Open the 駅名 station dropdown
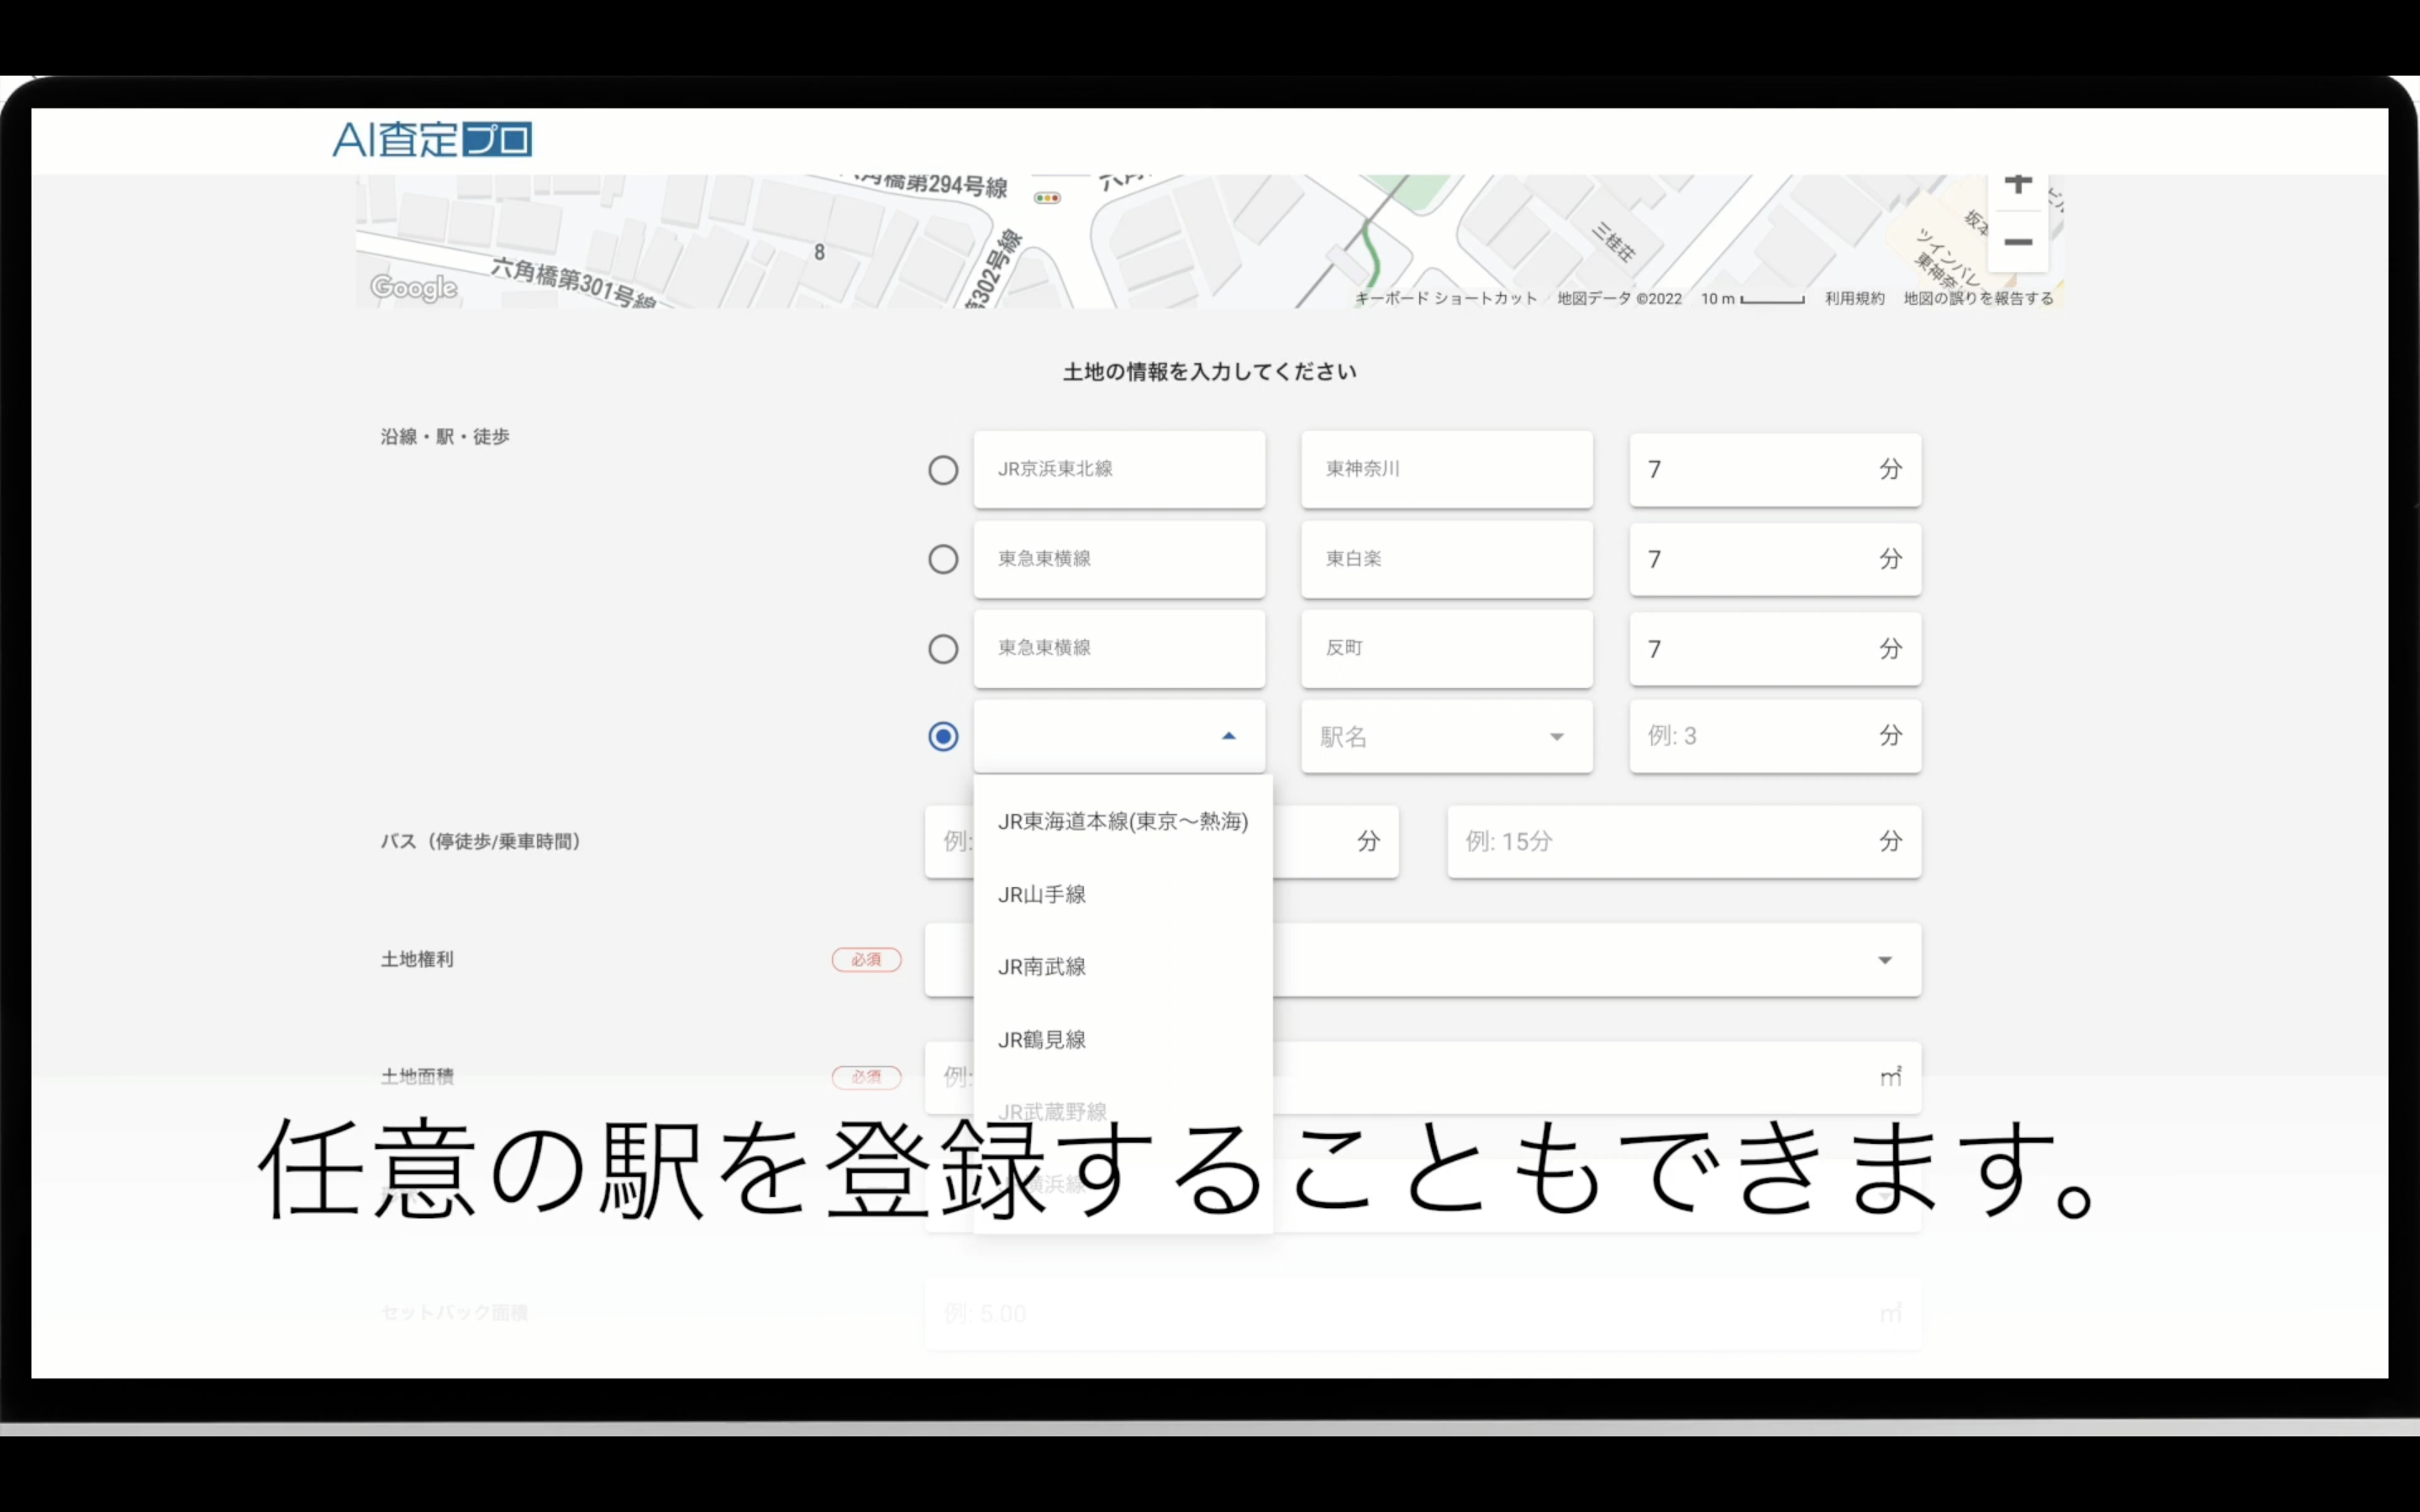This screenshot has height=1512, width=2420. point(1446,737)
